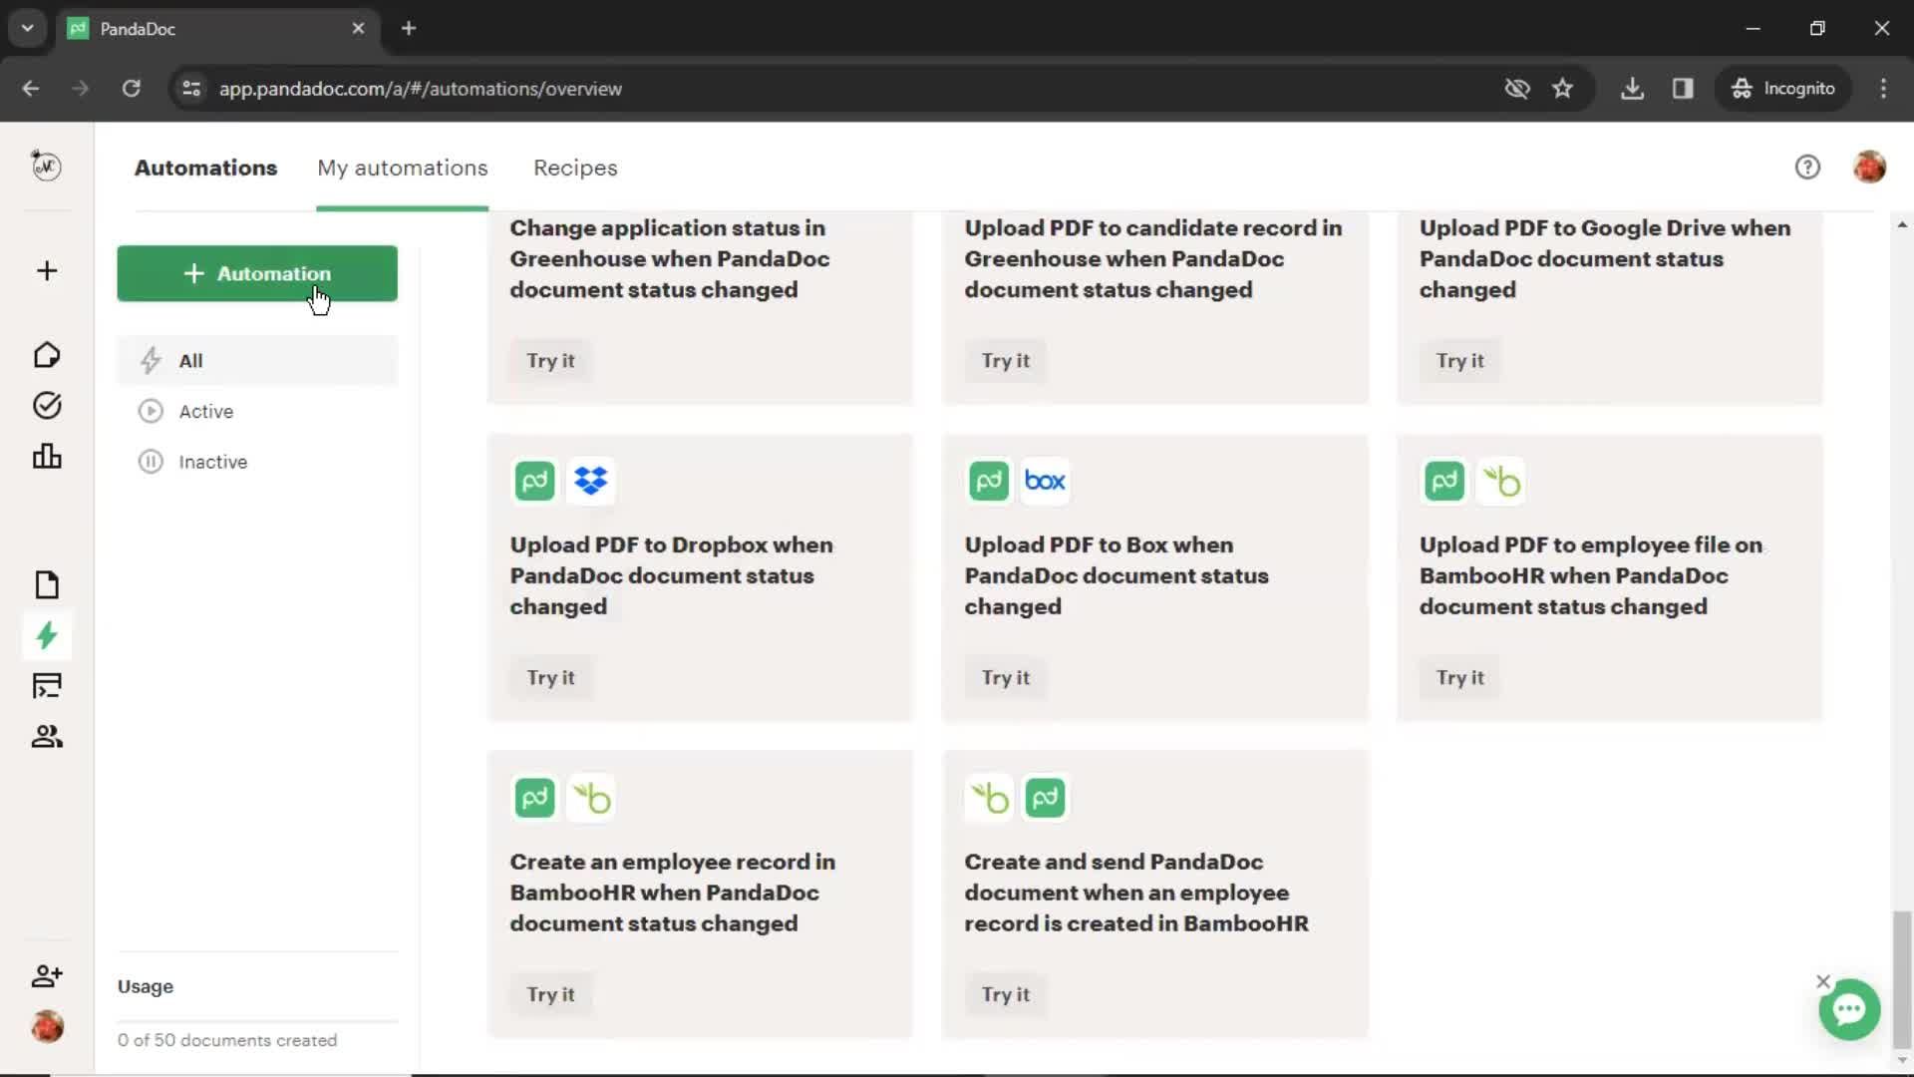The width and height of the screenshot is (1914, 1077).
Task: Expand the help question mark icon top-right
Action: [1807, 167]
